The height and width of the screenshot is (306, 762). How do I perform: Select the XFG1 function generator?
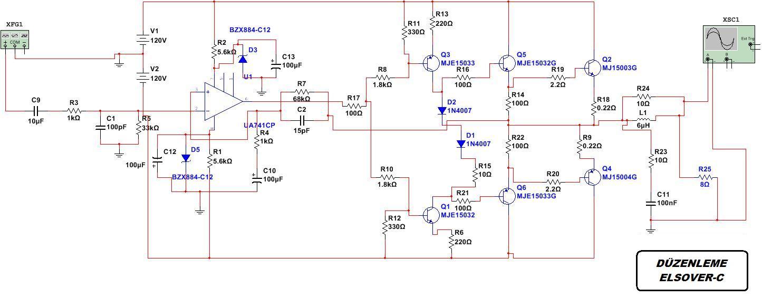tap(15, 40)
